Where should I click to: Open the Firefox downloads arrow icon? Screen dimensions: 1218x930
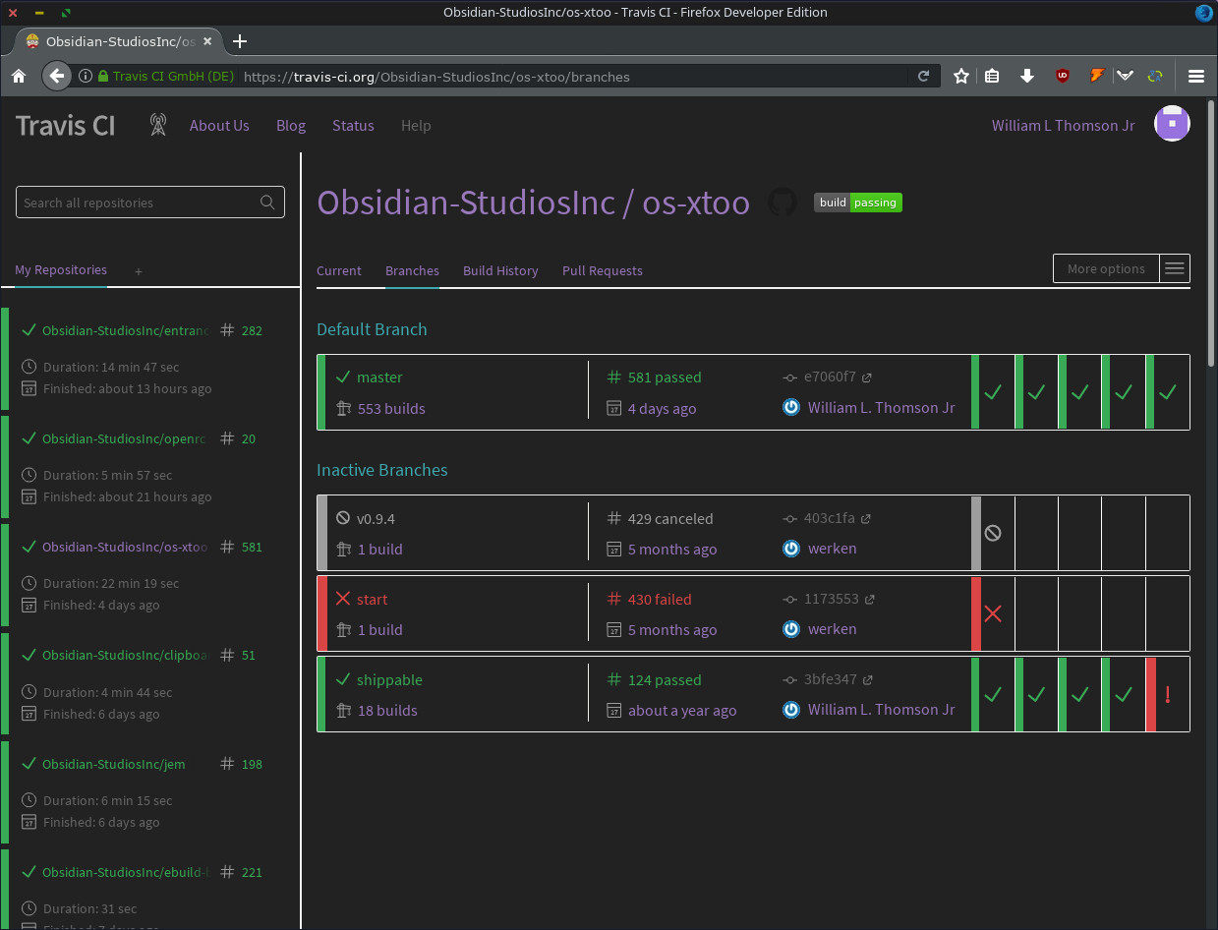tap(1027, 76)
